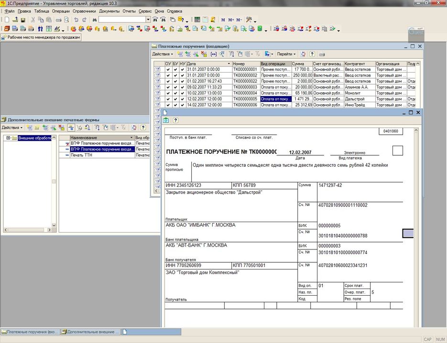Click the green icon in print form toolbar
The height and width of the screenshot is (343, 447).
(166, 120)
